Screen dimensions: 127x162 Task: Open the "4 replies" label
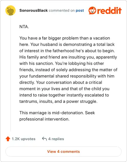pyautogui.click(x=56, y=139)
